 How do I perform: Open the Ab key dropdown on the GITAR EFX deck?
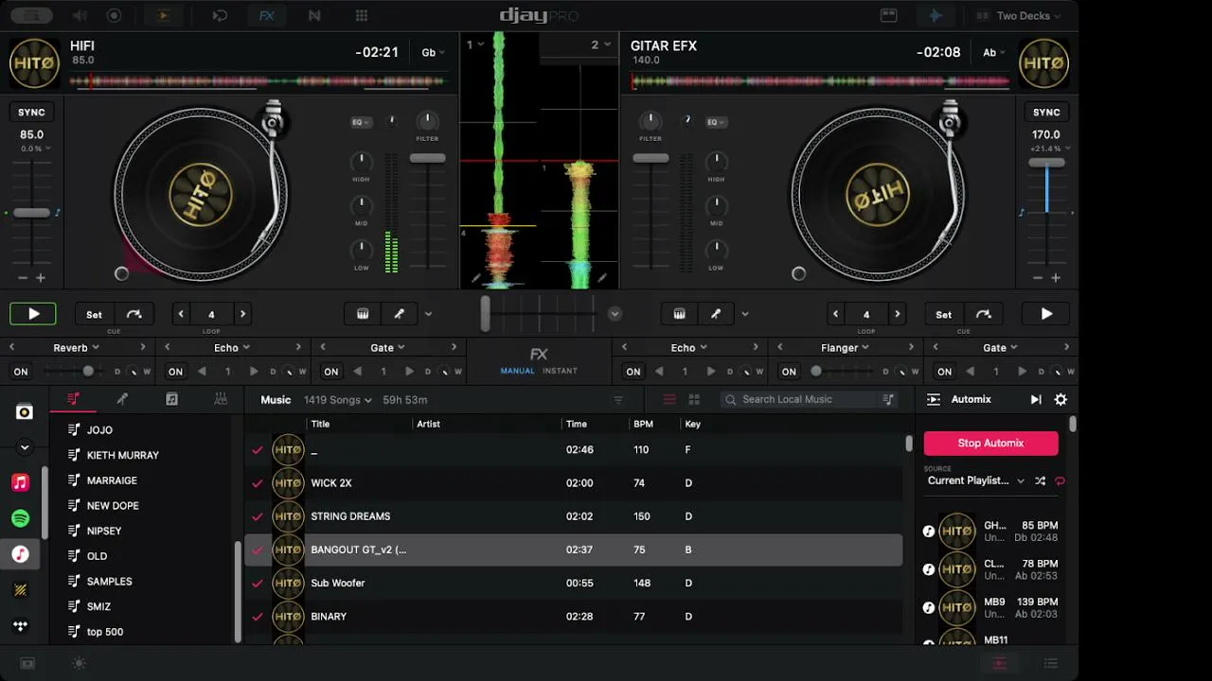pyautogui.click(x=993, y=53)
